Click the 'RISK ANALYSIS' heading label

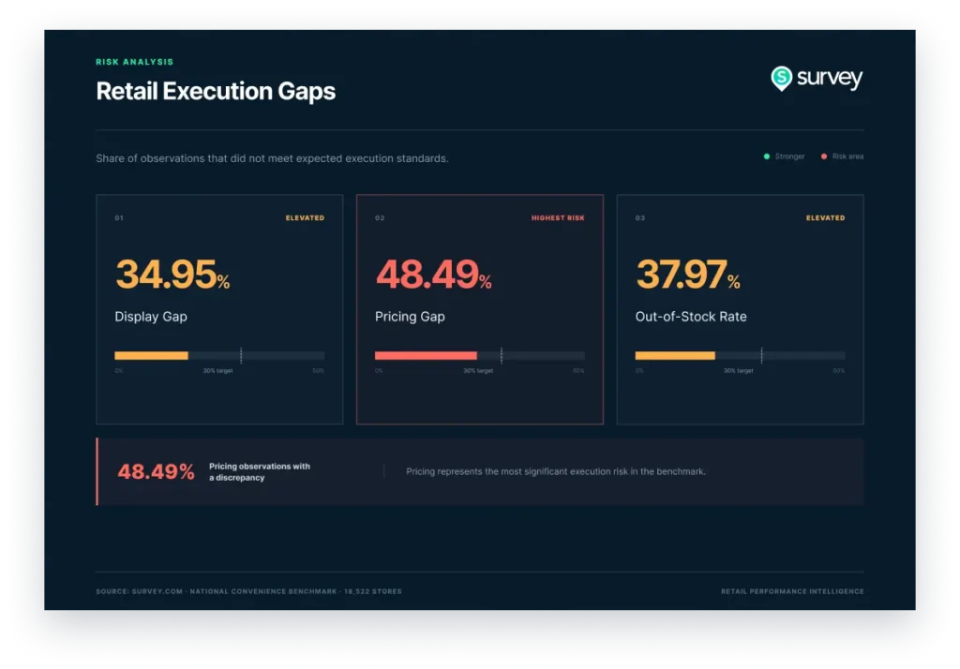(x=135, y=62)
